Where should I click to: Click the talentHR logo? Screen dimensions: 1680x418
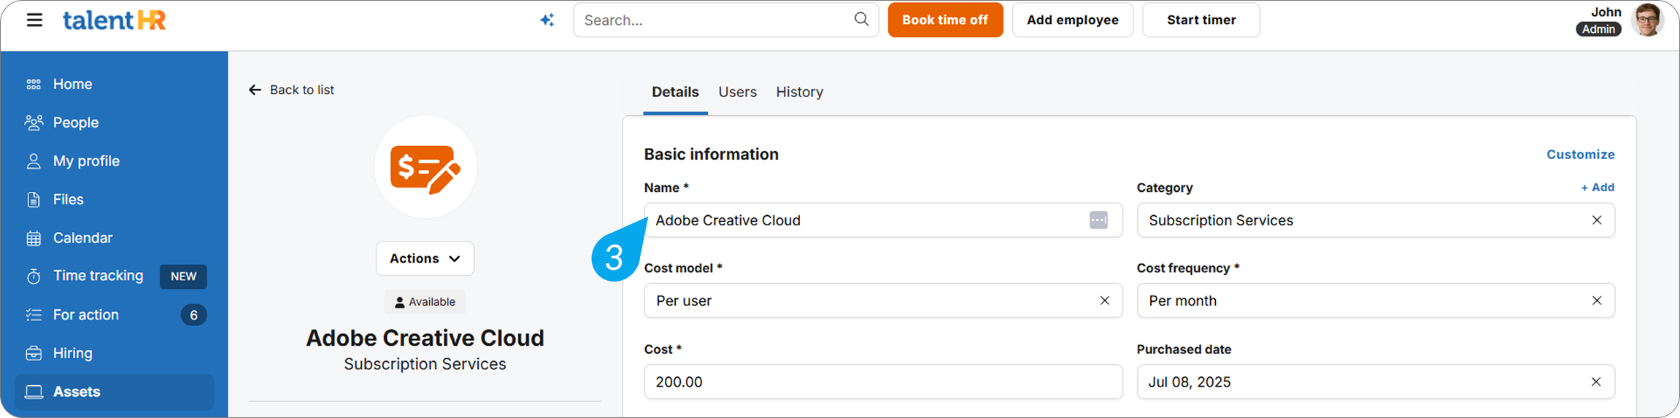coord(115,20)
